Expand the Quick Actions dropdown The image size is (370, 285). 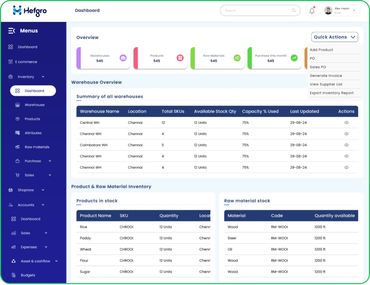(334, 37)
